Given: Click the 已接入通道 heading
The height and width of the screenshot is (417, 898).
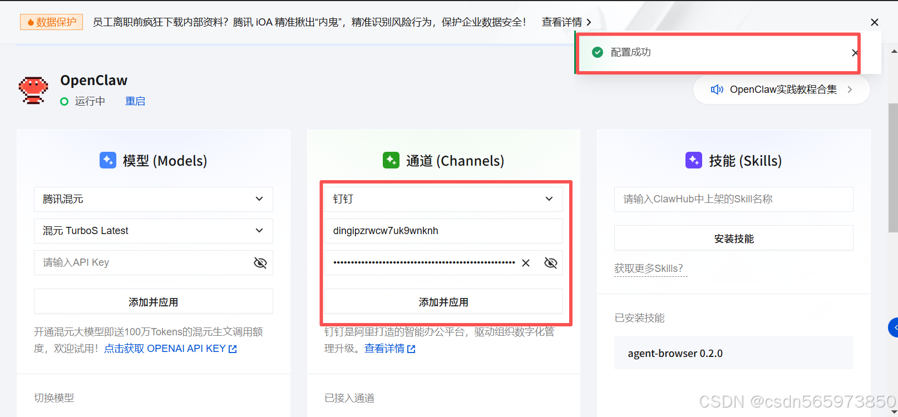Looking at the screenshot, I should [349, 398].
